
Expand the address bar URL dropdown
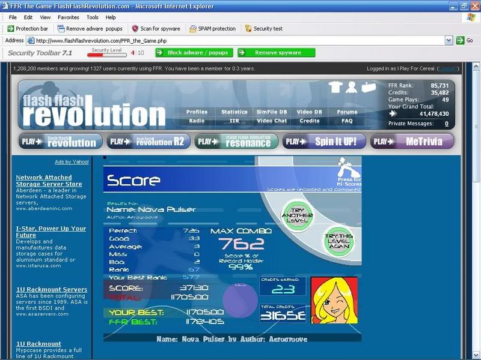point(449,40)
